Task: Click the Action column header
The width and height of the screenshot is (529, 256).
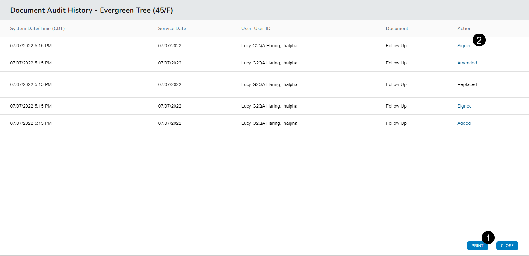Action: coord(464,28)
